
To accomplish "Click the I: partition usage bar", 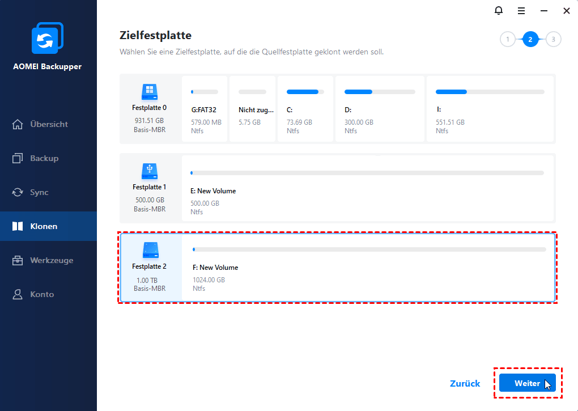I will coord(490,92).
